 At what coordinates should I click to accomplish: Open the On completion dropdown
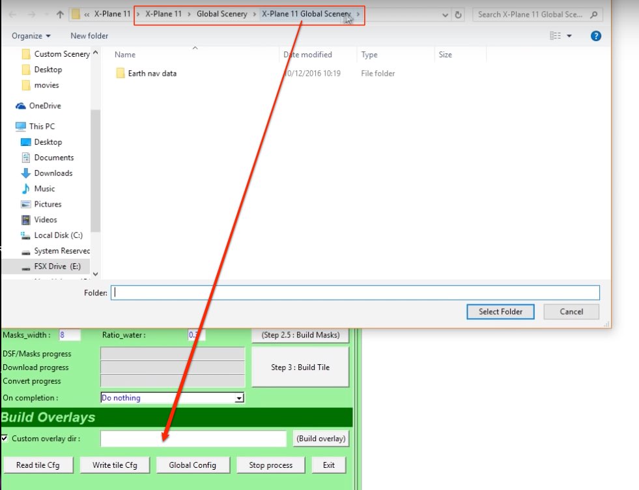(x=239, y=398)
